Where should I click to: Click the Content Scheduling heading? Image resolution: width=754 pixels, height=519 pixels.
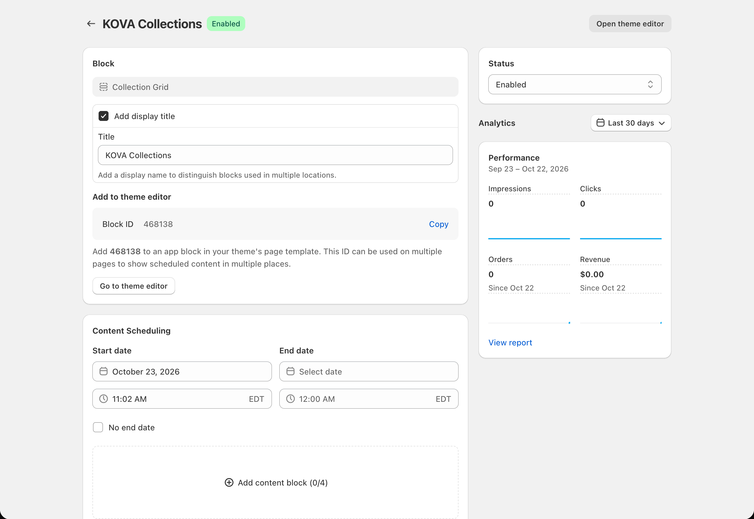pos(131,331)
